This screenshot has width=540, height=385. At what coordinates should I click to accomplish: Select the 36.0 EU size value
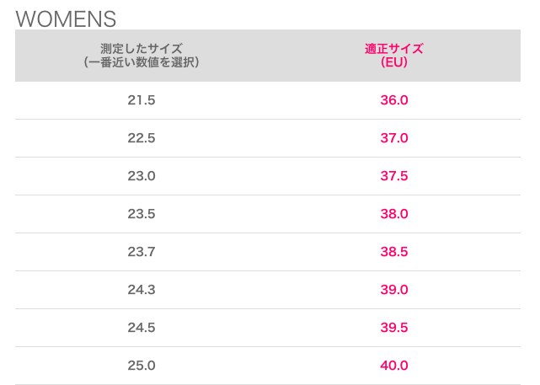pyautogui.click(x=394, y=100)
